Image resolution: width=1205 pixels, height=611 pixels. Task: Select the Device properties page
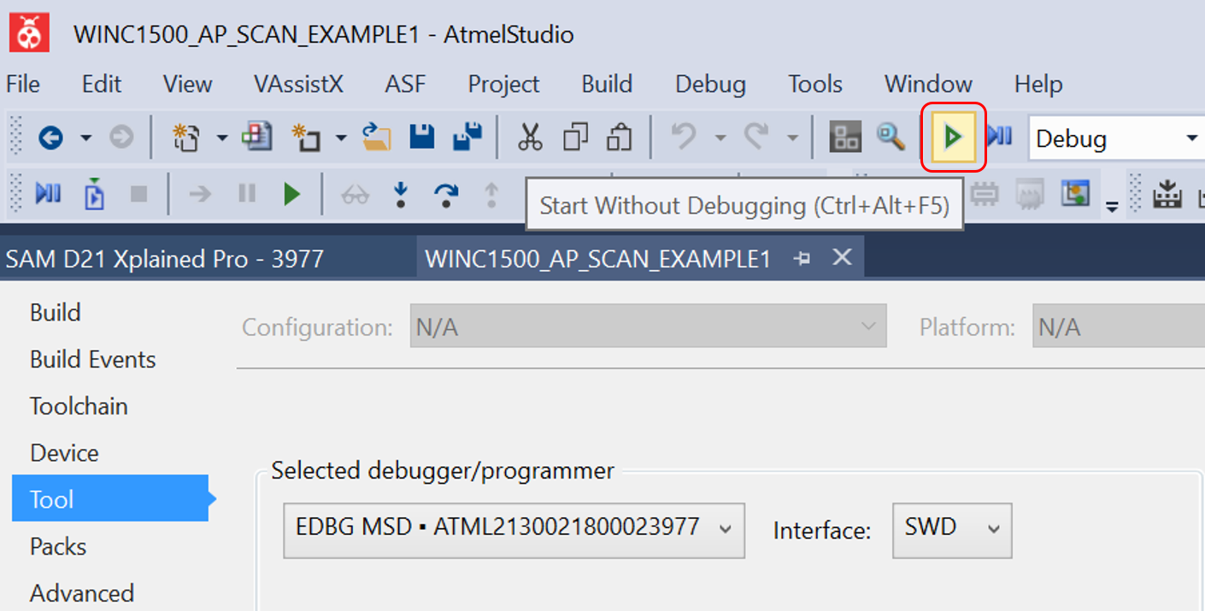pyautogui.click(x=64, y=453)
